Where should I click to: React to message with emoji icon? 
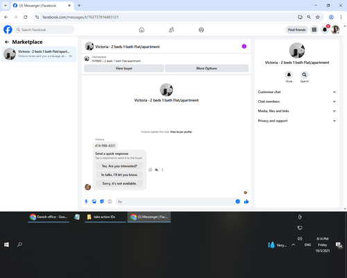pos(151,170)
